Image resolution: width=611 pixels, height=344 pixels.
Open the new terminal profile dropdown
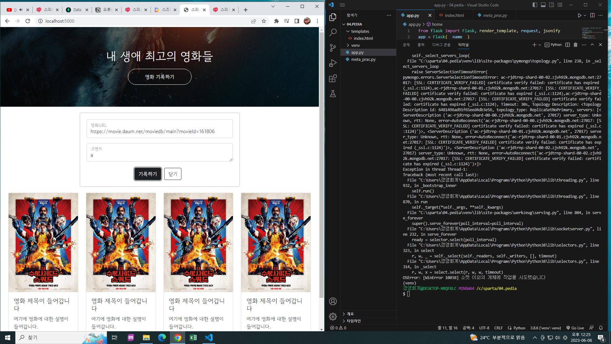(x=540, y=45)
